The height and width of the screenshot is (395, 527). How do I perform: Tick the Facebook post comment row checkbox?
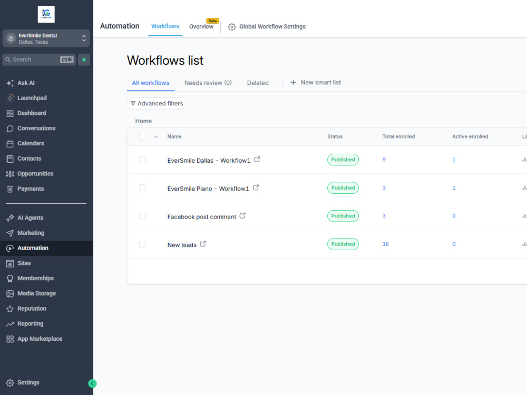tap(142, 216)
